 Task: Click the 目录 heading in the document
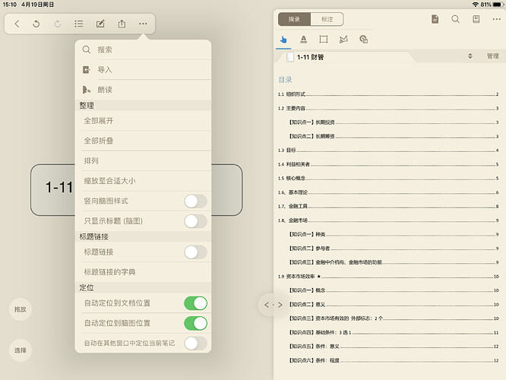285,80
